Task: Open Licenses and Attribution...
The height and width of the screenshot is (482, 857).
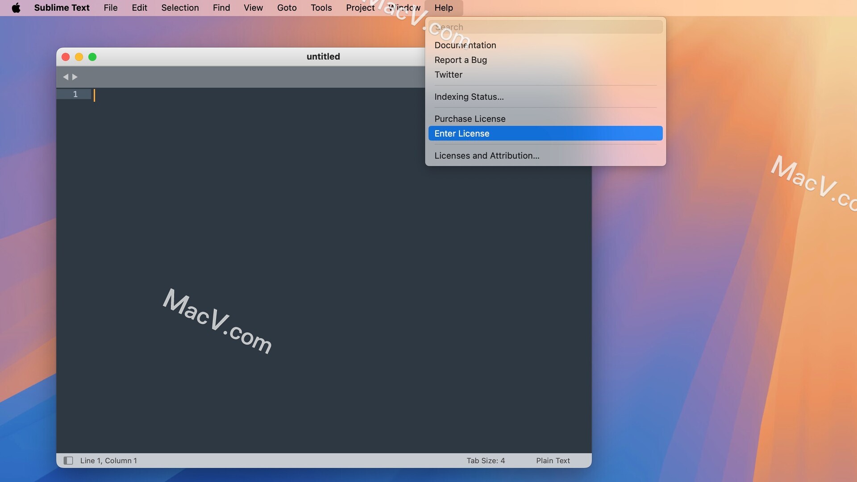Action: tap(545, 156)
